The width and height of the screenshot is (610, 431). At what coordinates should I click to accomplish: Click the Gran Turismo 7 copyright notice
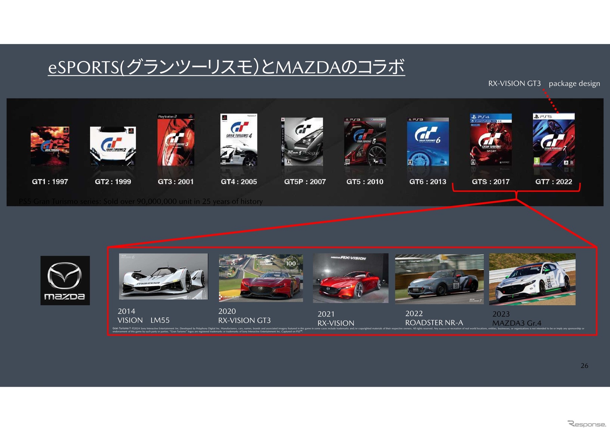348,330
